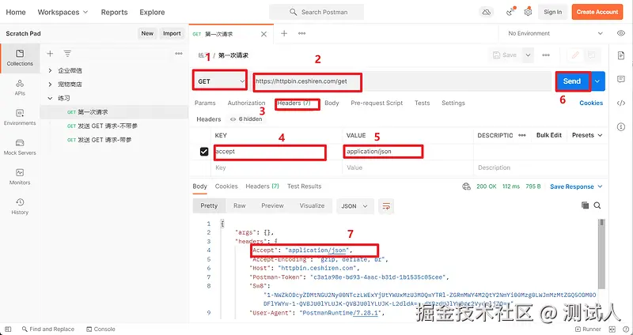633x335 pixels.
Task: Open the GET method dropdown
Action: pos(221,81)
